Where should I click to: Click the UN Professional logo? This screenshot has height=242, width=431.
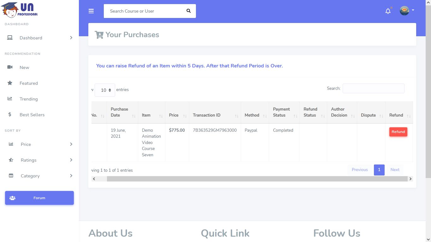pos(20,10)
